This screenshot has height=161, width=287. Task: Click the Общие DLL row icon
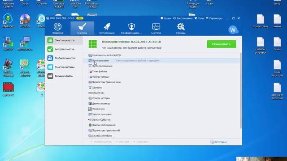click(90, 93)
